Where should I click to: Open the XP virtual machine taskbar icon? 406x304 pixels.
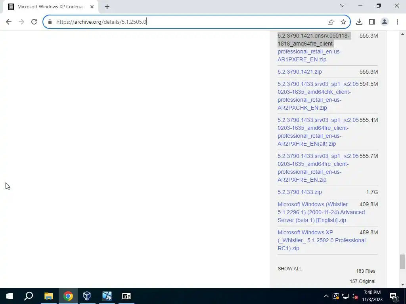coord(107,296)
